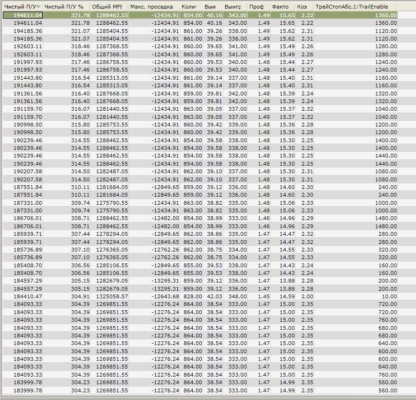Click the 'Выи' column header
Image resolution: width=416 pixels, height=400 pixels.
213,7
